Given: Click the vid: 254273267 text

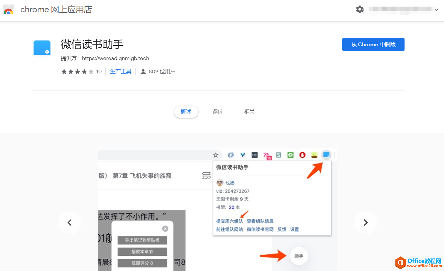Looking at the screenshot, I should [233, 191].
